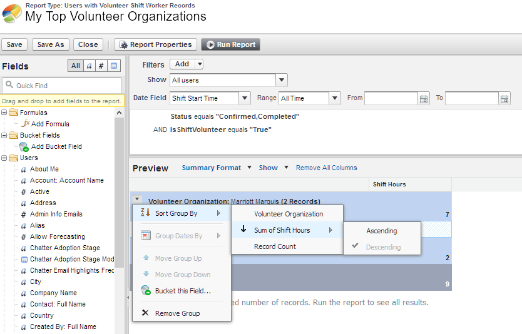The image size is (522, 334).
Task: Open the From date calendar picker
Action: tap(424, 99)
